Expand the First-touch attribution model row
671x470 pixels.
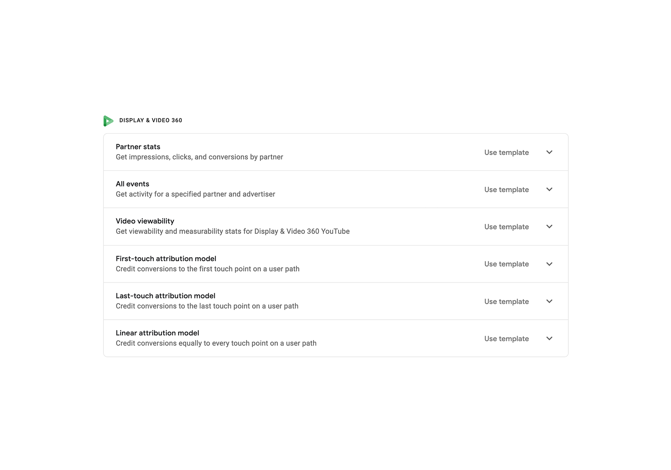[x=549, y=264]
